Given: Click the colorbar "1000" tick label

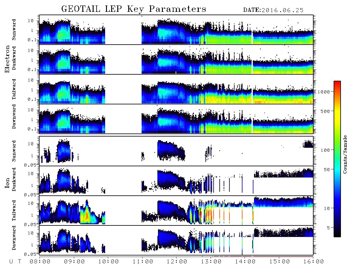Looking at the screenshot, I should (x=324, y=92).
